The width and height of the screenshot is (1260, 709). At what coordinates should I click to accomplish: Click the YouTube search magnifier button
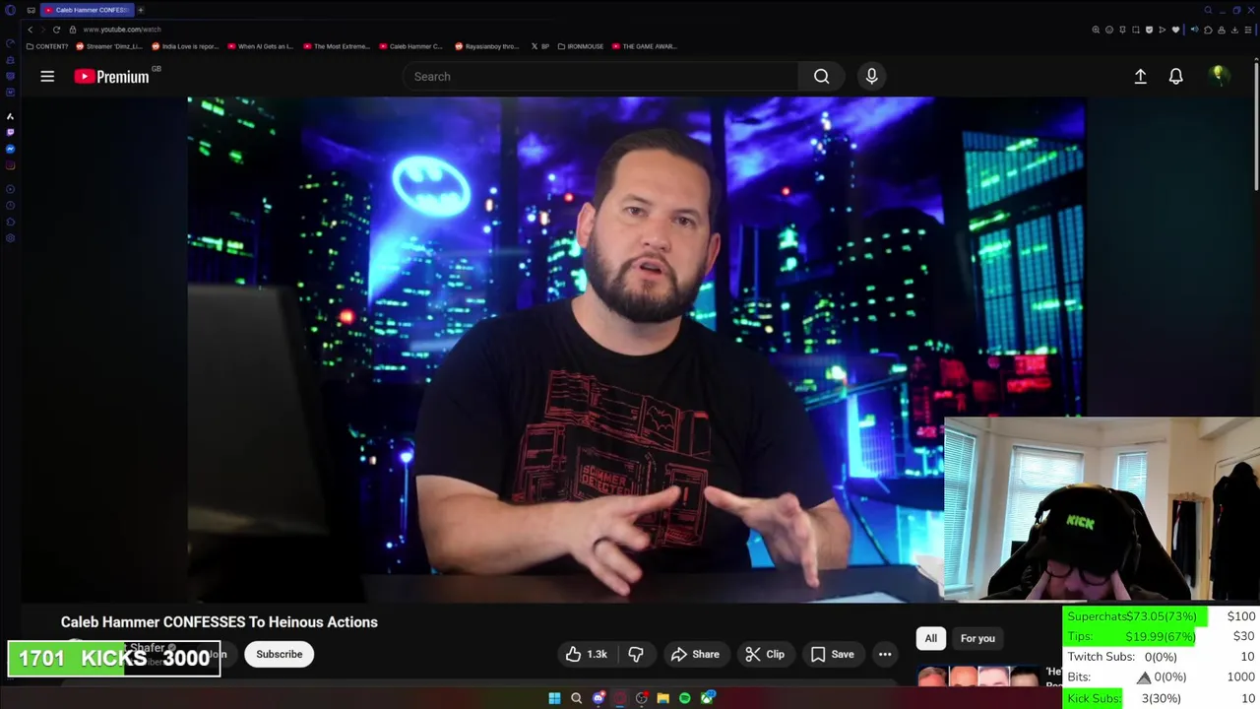point(821,76)
